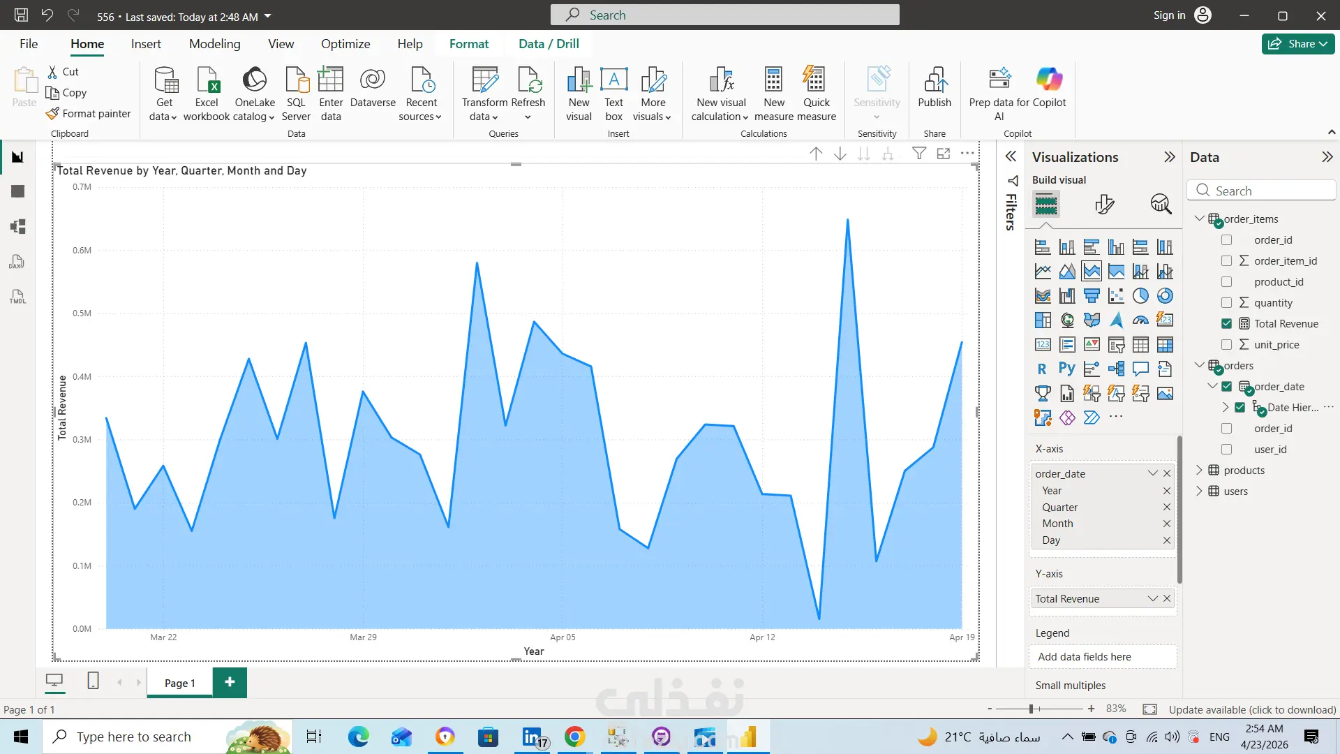Click the Share button

pos(1298,43)
